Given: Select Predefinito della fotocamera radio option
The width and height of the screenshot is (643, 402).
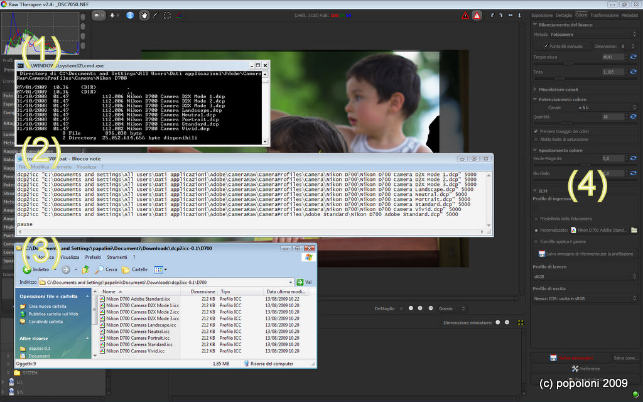Looking at the screenshot, I should pyautogui.click(x=536, y=219).
